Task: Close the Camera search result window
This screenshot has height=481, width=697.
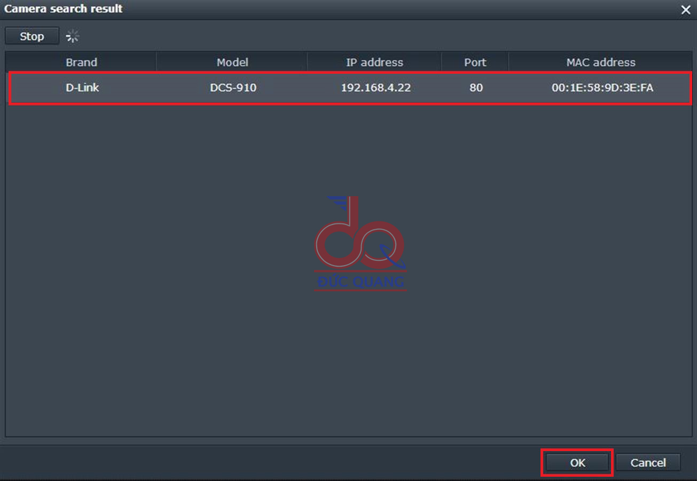Action: (x=686, y=10)
